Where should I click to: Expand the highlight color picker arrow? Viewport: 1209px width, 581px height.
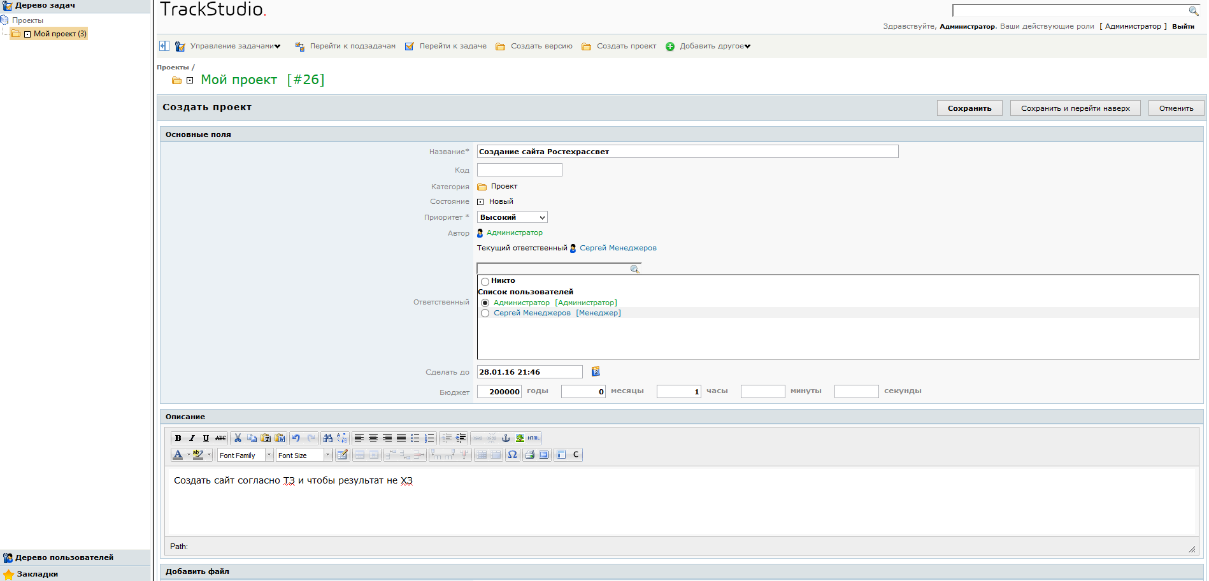[x=209, y=455]
